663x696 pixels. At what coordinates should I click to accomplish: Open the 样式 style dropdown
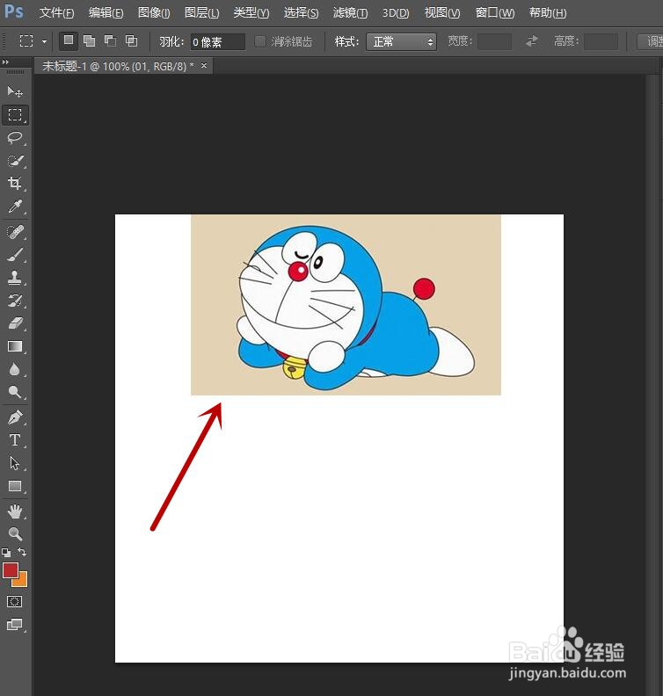(401, 41)
